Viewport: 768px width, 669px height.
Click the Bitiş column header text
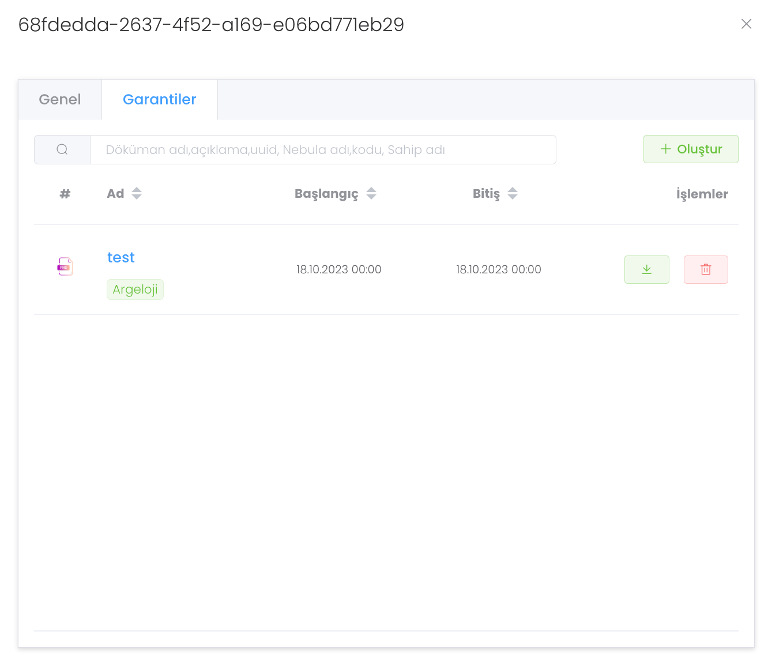point(486,194)
